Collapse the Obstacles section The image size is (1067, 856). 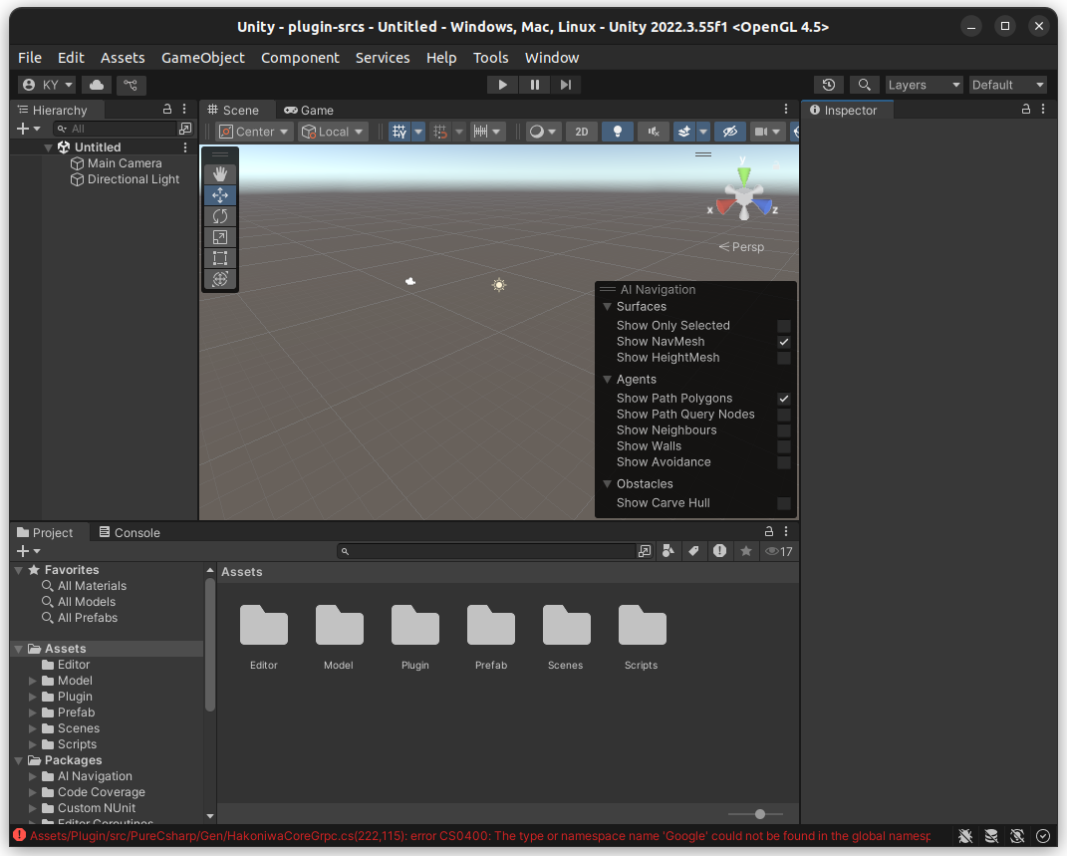[607, 483]
